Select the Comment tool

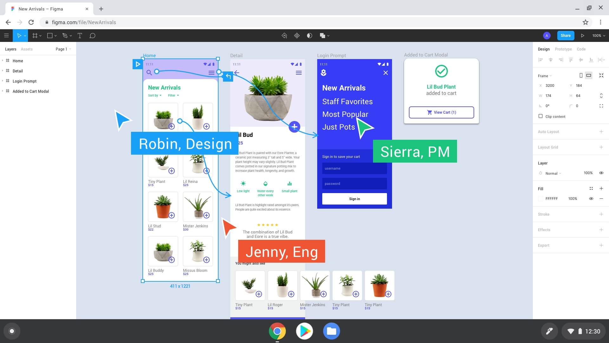pyautogui.click(x=92, y=36)
